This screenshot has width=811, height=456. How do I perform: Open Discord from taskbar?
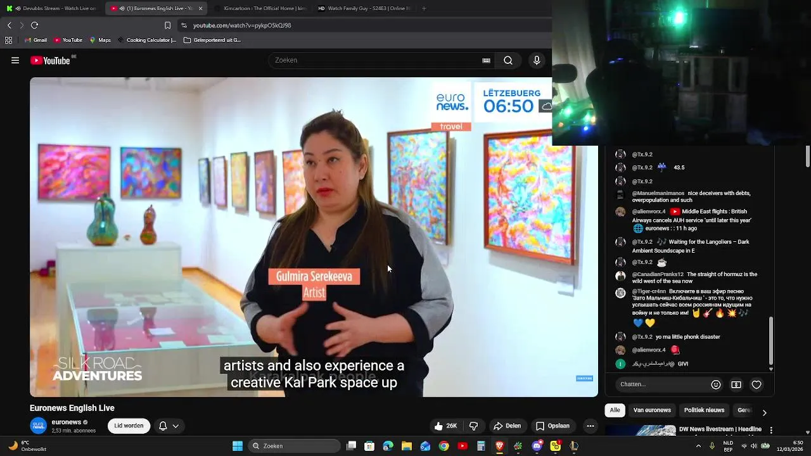[537, 446]
